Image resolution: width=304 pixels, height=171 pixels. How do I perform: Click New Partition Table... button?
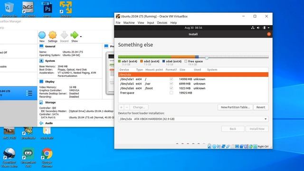click(x=236, y=107)
